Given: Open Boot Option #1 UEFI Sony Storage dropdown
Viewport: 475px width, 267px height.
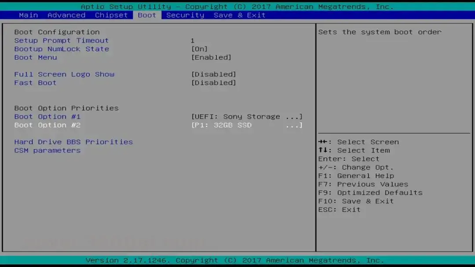Looking at the screenshot, I should (247, 116).
